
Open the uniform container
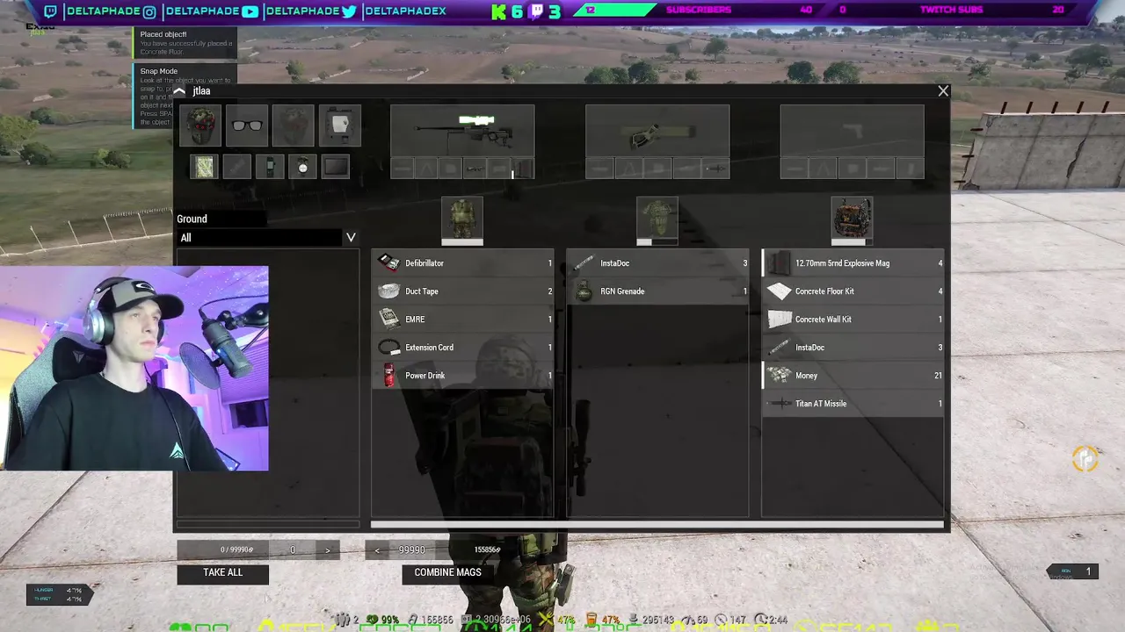click(x=462, y=218)
